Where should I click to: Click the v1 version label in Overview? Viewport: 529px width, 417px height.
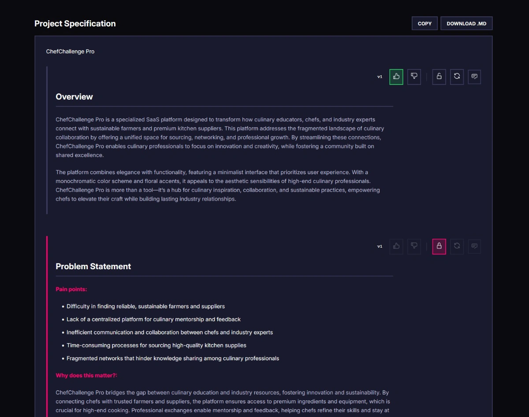click(x=380, y=77)
